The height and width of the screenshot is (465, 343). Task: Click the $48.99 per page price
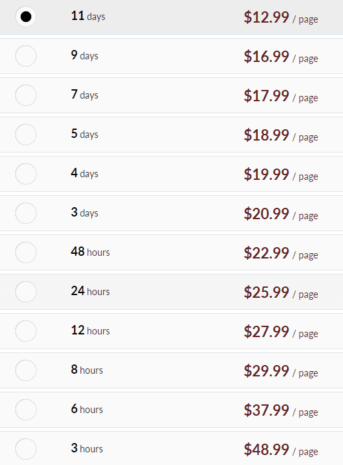(281, 450)
